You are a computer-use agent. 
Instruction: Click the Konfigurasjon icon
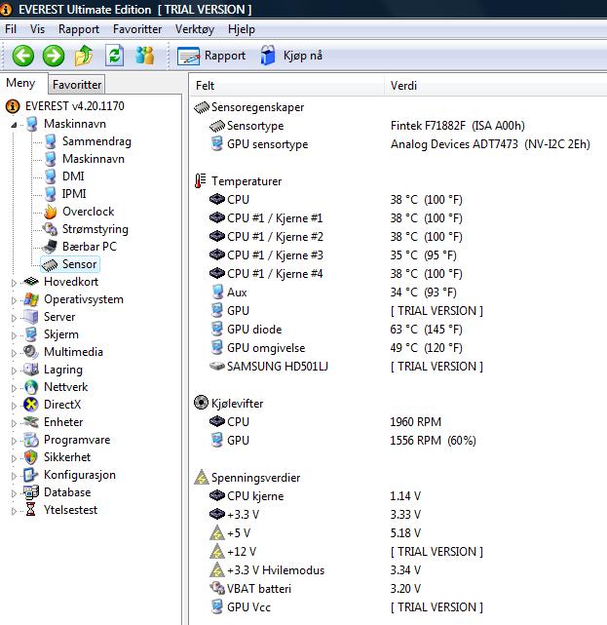coord(31,474)
